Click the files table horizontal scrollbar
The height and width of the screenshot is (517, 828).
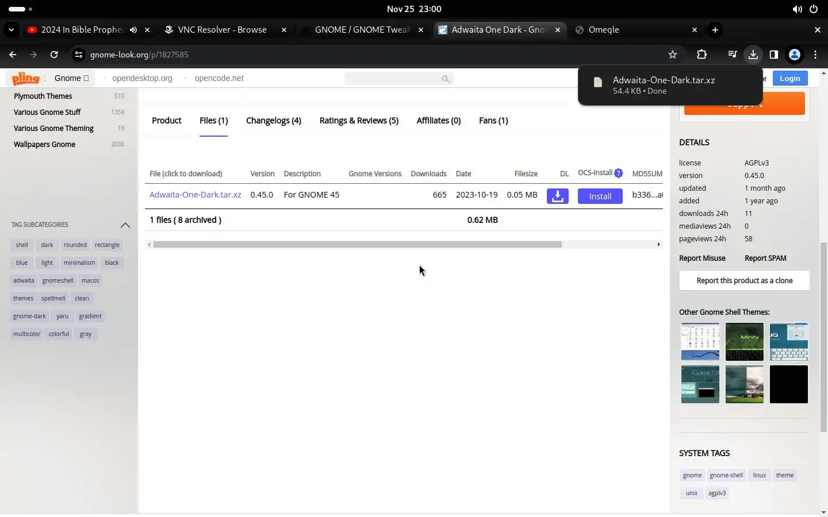click(x=357, y=245)
